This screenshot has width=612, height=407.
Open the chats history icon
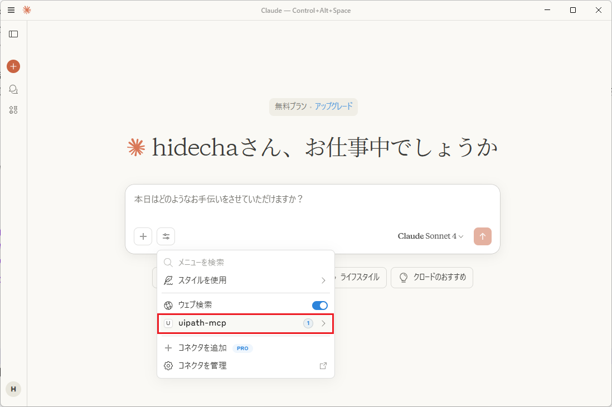(13, 89)
